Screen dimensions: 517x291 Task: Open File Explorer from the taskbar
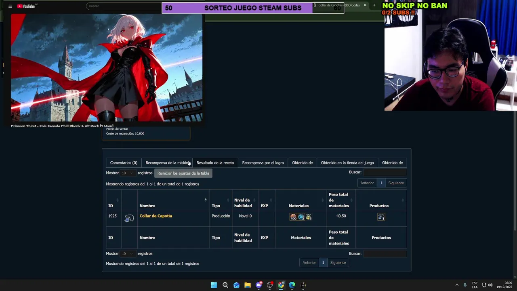tap(248, 285)
